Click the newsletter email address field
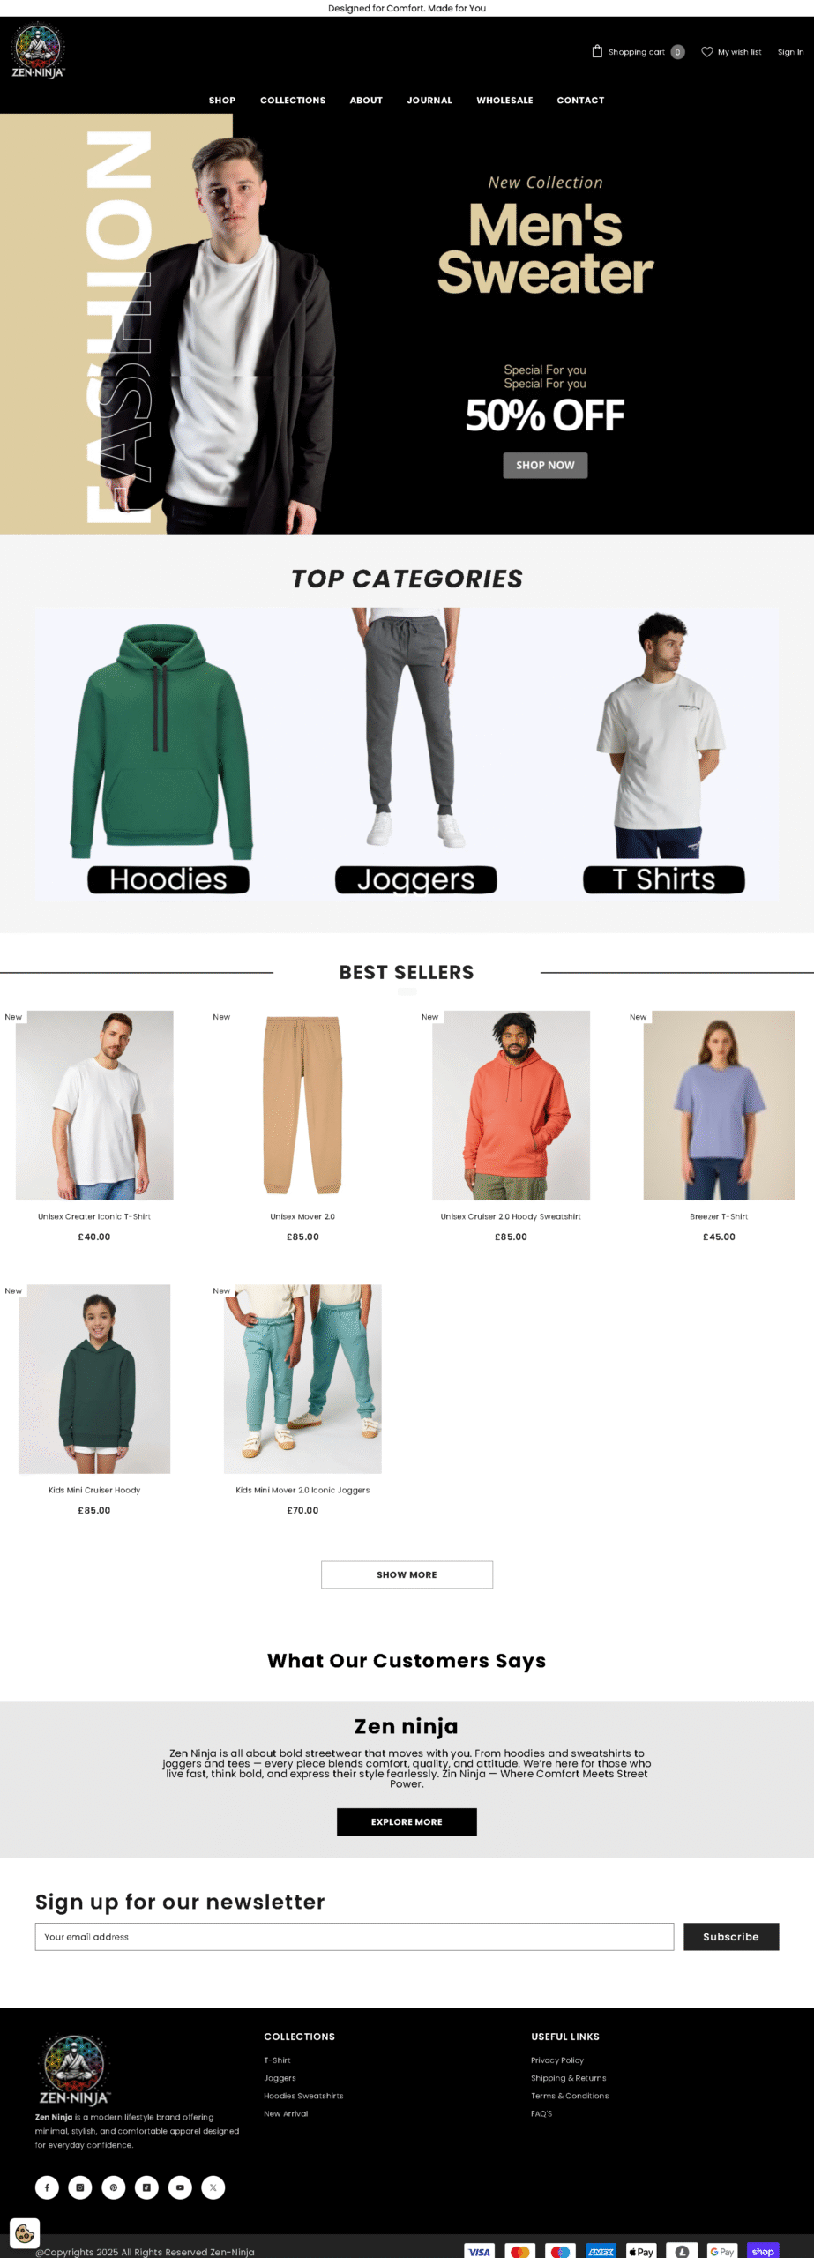Image resolution: width=814 pixels, height=2258 pixels. 355,1936
